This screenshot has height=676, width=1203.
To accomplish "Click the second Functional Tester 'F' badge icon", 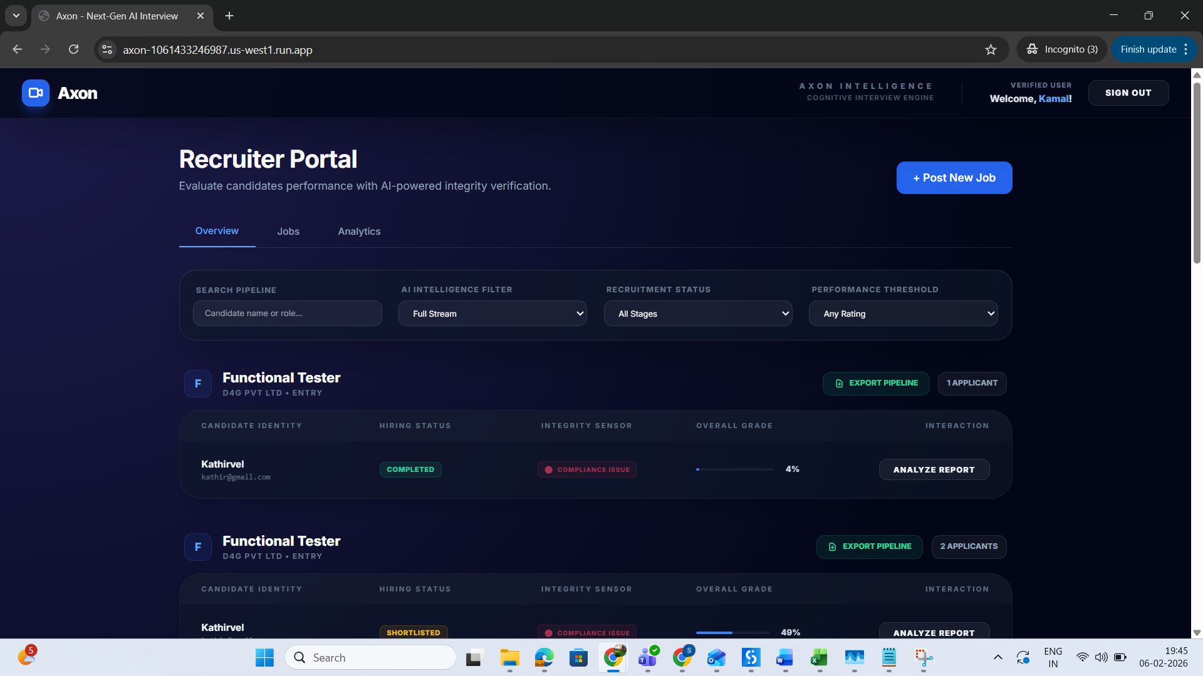I will (198, 547).
